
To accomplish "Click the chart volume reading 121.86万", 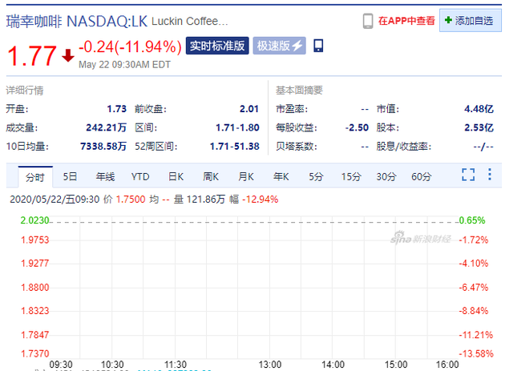I will 205,200.
